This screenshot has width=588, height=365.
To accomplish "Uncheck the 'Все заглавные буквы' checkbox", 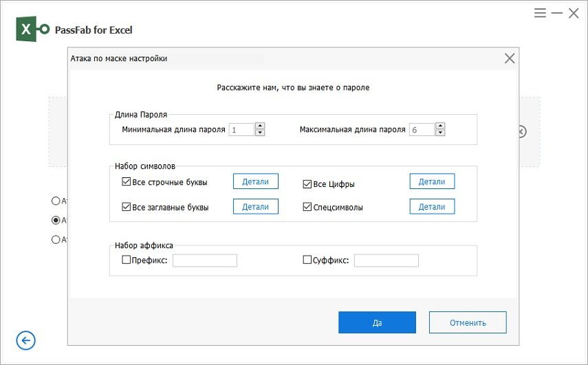I will click(126, 207).
